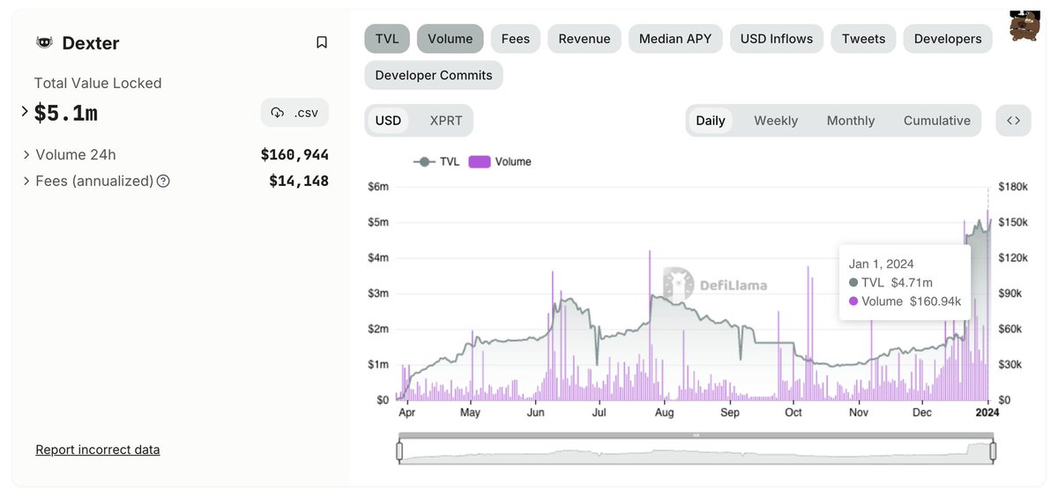Screen dimensions: 1058x498
Task: Click the fees annualized help question icon
Action: (x=163, y=182)
